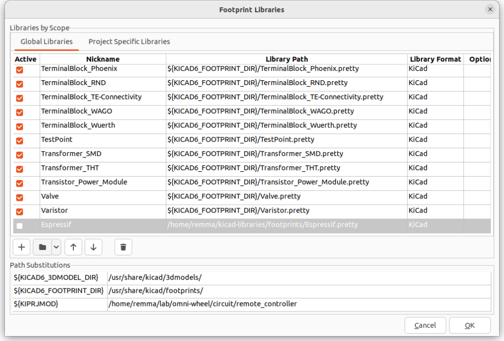
Task: Click the Library Path column header
Action: 287,59
